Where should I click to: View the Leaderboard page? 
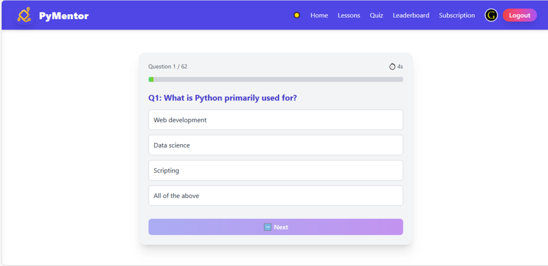click(x=411, y=15)
